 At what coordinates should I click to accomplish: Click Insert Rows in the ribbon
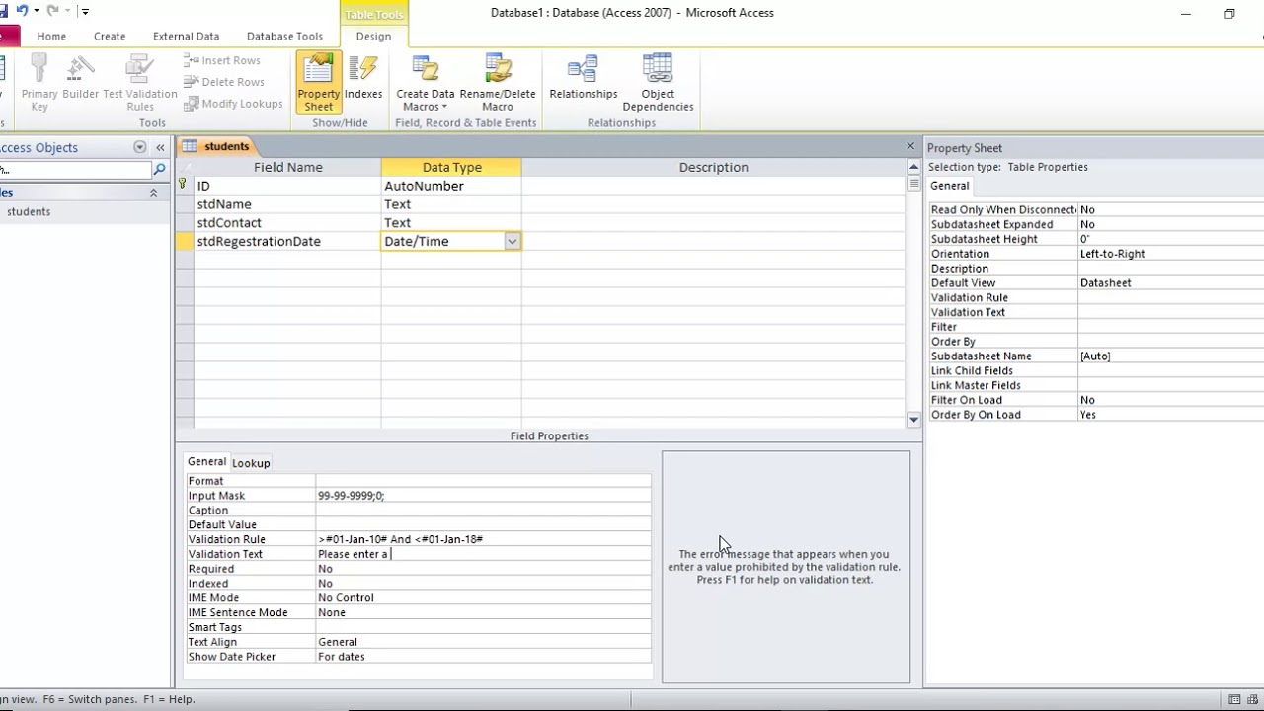coord(222,60)
